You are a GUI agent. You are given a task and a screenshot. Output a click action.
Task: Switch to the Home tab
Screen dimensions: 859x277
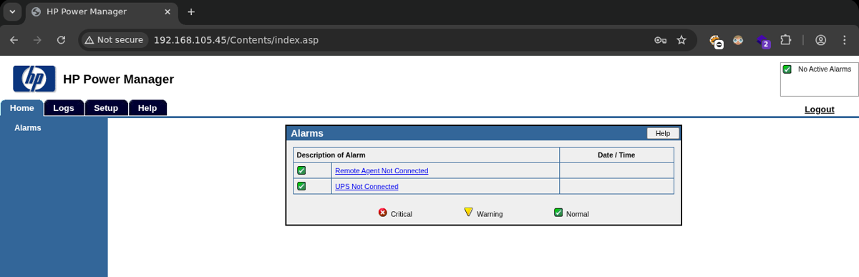[x=22, y=108]
